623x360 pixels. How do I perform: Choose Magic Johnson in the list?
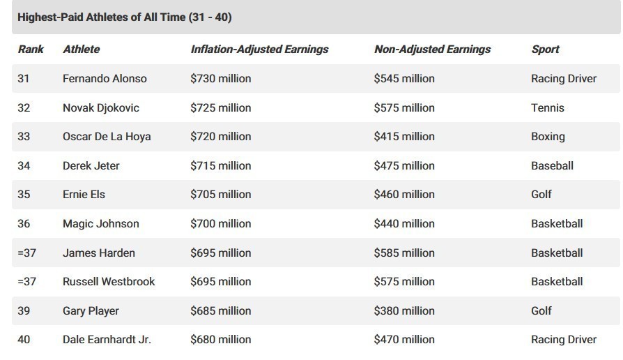pos(101,224)
